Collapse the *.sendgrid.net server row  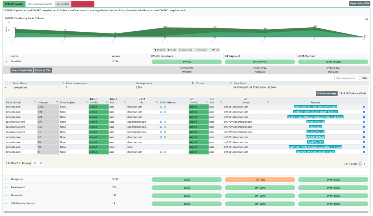click(x=5, y=87)
